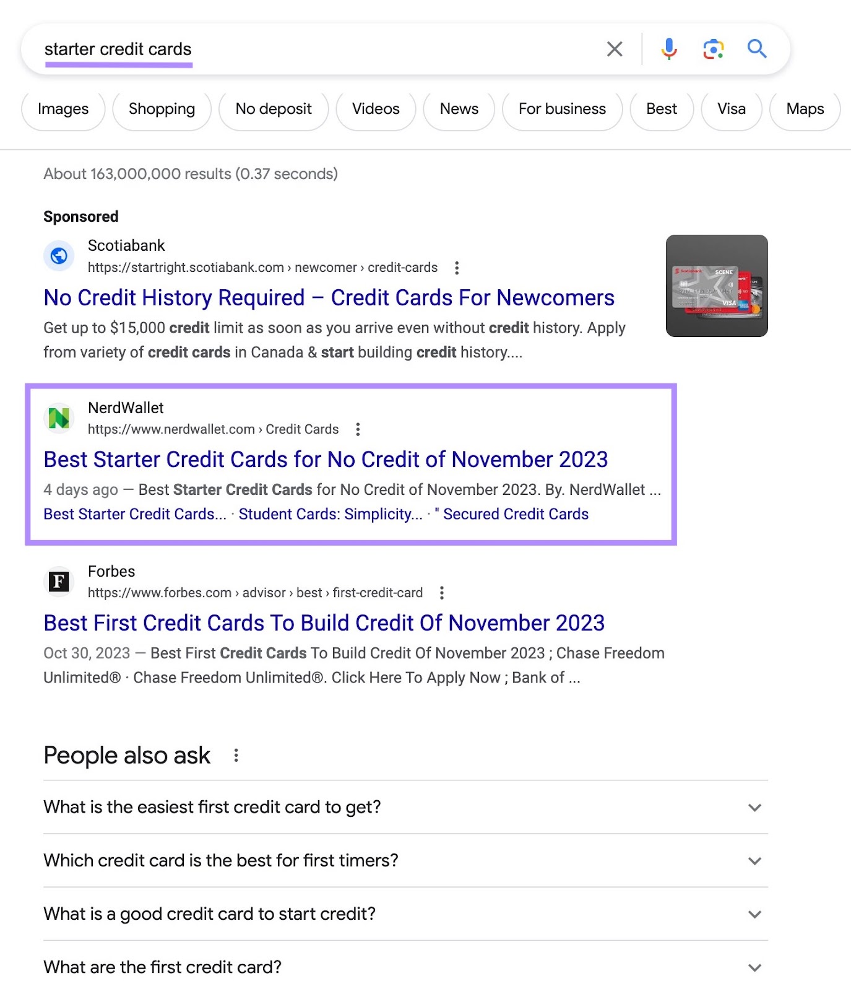Image resolution: width=851 pixels, height=991 pixels.
Task: Select the 'For business' filter chip
Action: (562, 109)
